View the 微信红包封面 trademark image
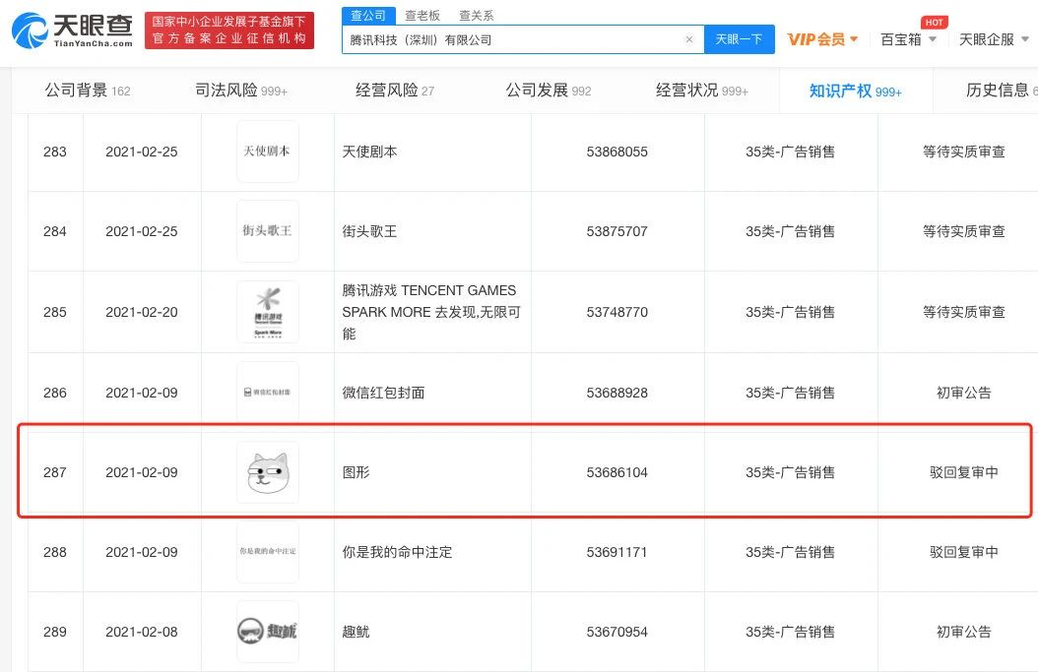This screenshot has height=672, width=1038. pyautogui.click(x=268, y=393)
